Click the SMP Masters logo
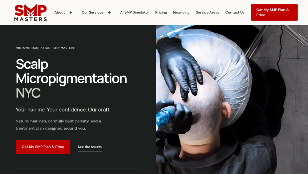Viewport: 308px width, 174px height. [x=30, y=12]
